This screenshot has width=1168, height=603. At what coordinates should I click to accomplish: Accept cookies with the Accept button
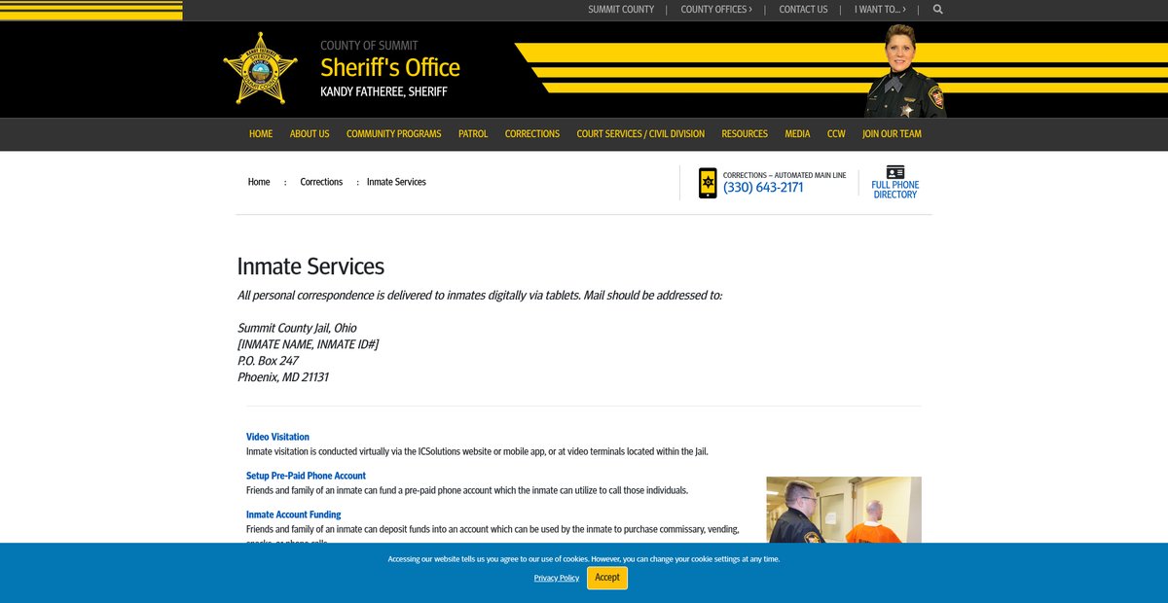[607, 578]
